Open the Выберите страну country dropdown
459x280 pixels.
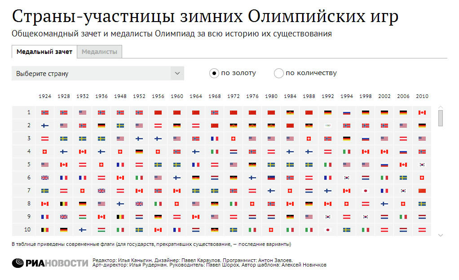click(x=98, y=74)
